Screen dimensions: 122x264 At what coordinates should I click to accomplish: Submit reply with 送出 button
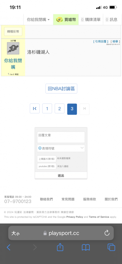61,176
